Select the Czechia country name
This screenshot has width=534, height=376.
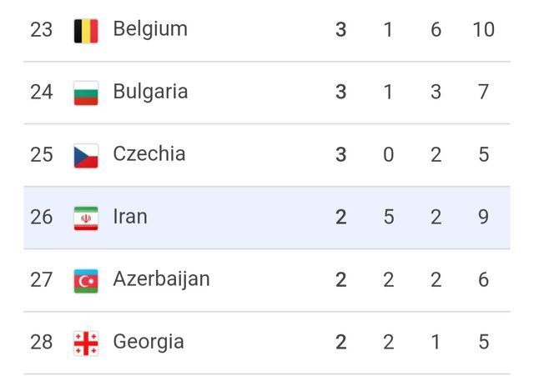point(149,154)
